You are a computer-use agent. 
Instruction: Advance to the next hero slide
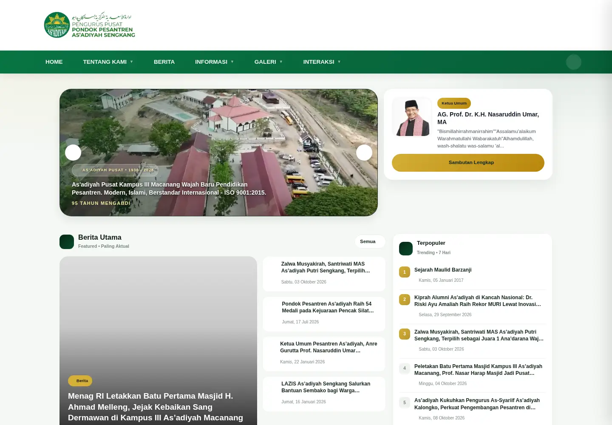pyautogui.click(x=364, y=153)
